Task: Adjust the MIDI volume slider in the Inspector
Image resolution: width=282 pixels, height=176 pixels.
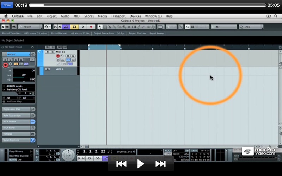Action: pyautogui.click(x=24, y=71)
